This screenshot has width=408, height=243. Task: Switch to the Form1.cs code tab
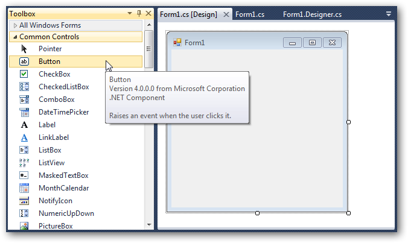tap(250, 14)
